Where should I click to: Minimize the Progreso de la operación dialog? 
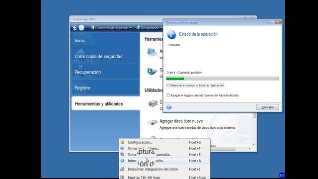click(x=271, y=22)
